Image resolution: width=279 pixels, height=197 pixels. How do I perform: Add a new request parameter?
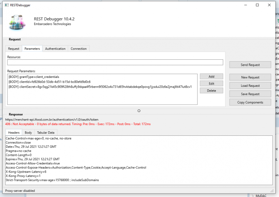point(211,76)
